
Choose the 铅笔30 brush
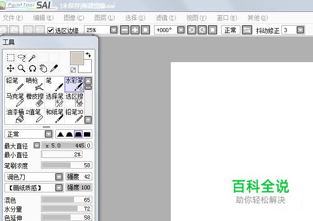pos(74,116)
